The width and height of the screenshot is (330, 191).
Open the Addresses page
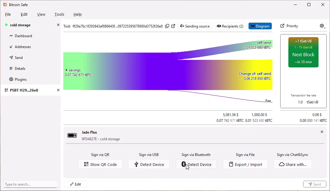[x=20, y=47]
